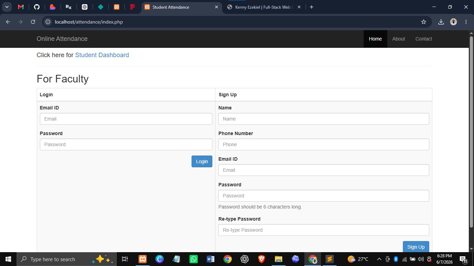View site information icon
This screenshot has height=266, width=474.
click(x=48, y=22)
